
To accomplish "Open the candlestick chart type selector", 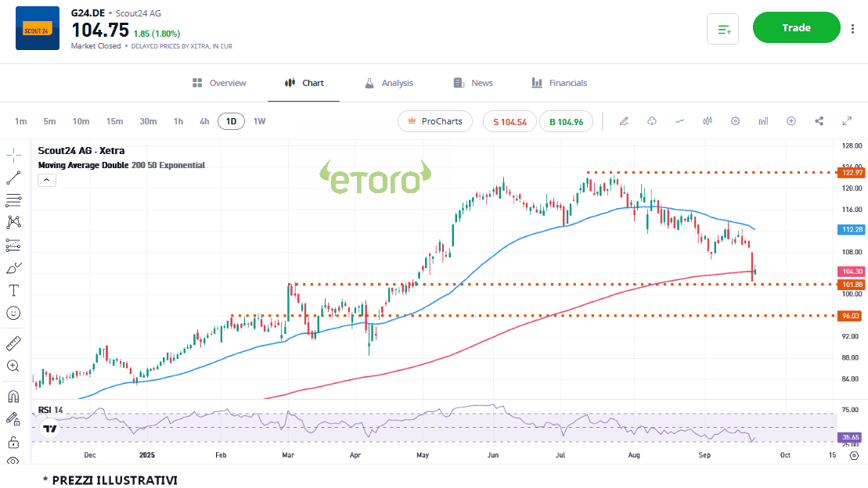I will pos(708,121).
